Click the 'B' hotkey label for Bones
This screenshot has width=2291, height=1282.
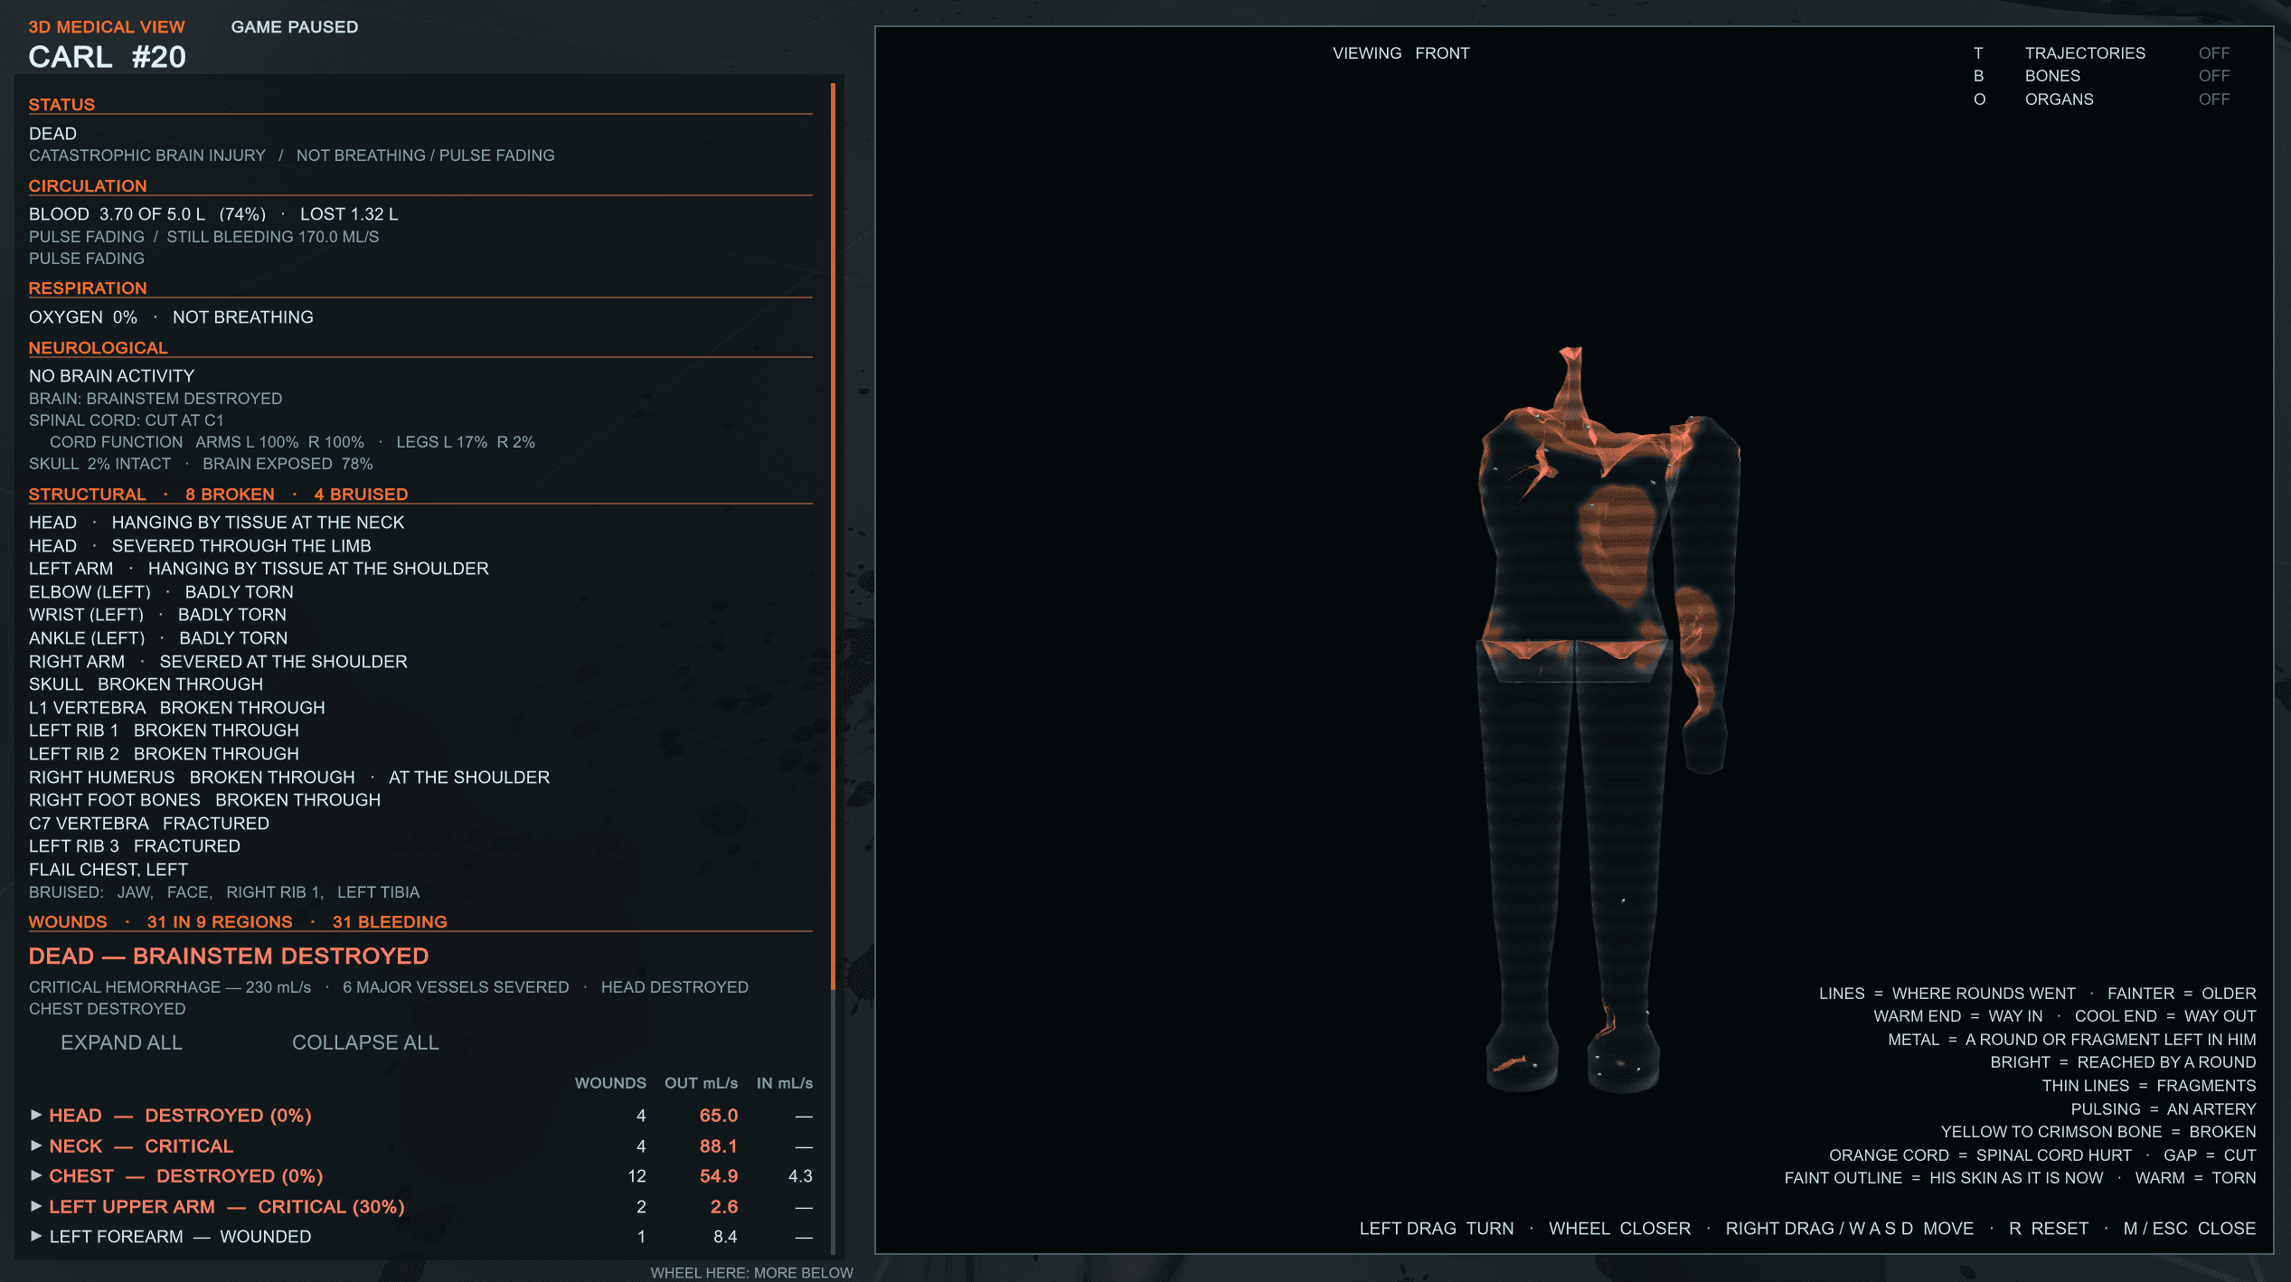tap(1978, 76)
